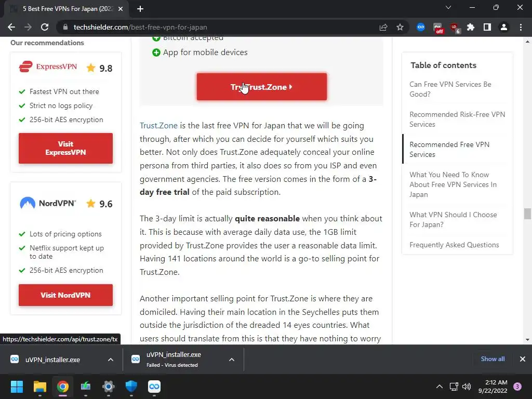This screenshot has width=532, height=399.
Task: Open the extension marked off
Action: pyautogui.click(x=438, y=28)
